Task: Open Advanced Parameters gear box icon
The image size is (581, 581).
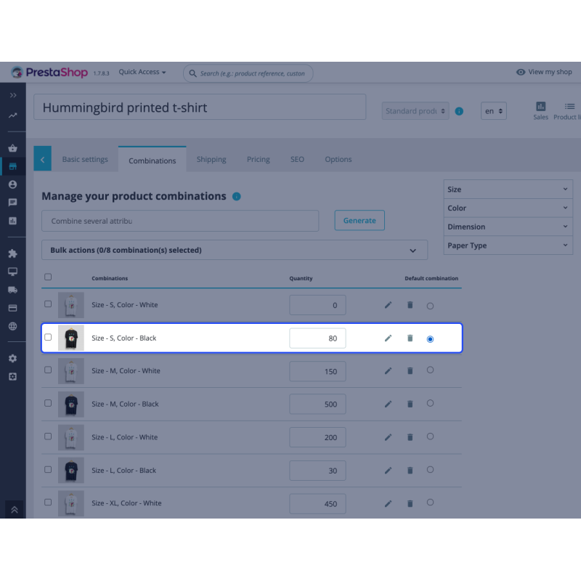Action: tap(13, 376)
